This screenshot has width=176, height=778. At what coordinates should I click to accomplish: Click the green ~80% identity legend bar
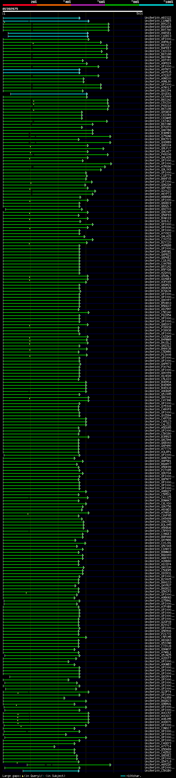click(x=122, y=5)
